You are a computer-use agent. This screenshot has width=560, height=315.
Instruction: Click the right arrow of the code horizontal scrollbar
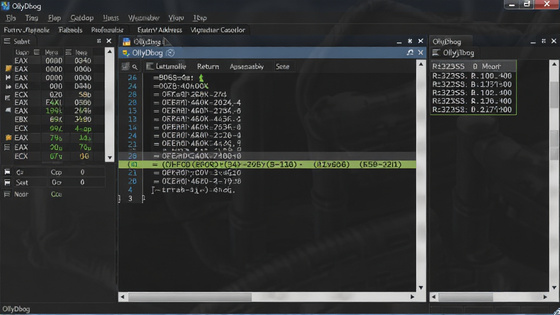tap(412, 297)
